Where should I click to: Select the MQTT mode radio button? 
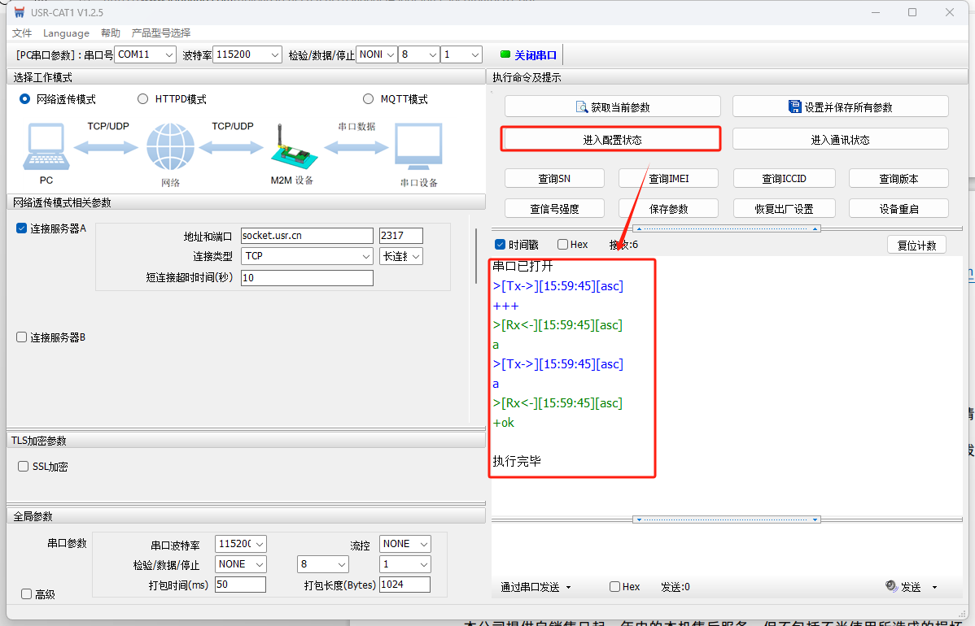click(369, 99)
